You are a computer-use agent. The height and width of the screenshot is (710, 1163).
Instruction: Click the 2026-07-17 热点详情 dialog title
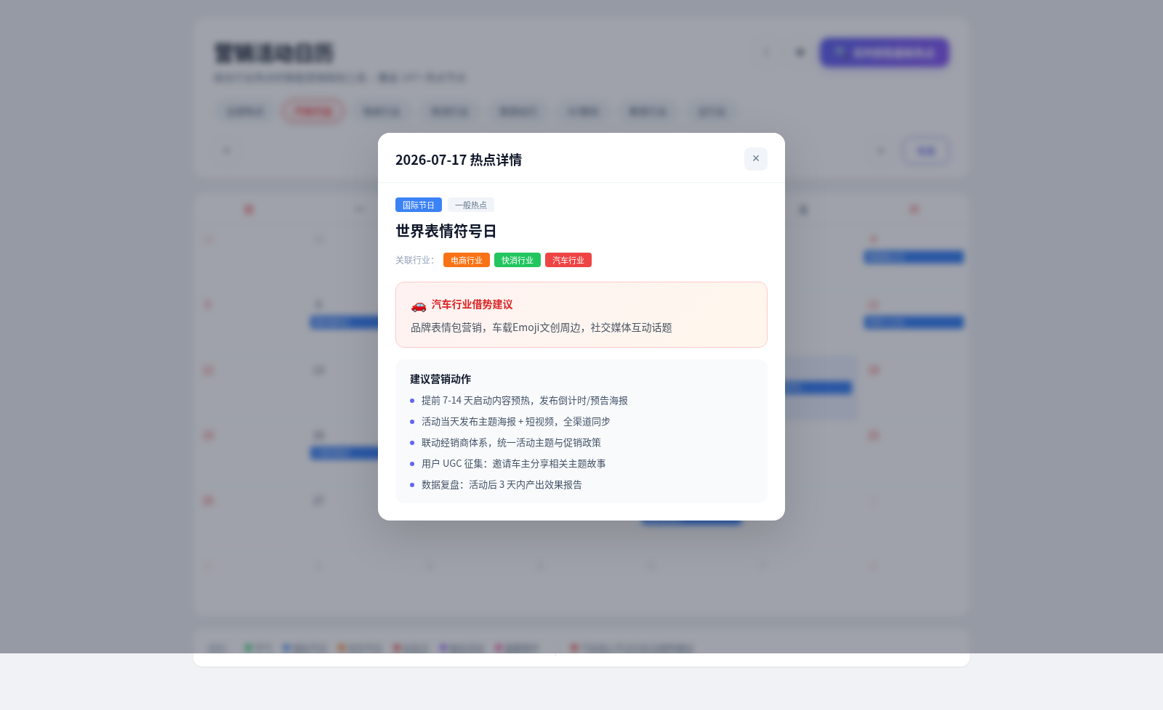click(x=459, y=160)
